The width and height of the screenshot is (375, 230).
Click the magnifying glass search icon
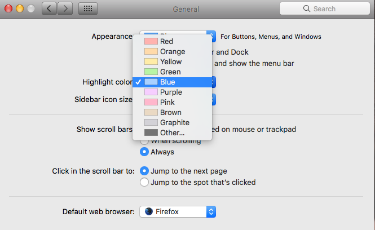[307, 8]
